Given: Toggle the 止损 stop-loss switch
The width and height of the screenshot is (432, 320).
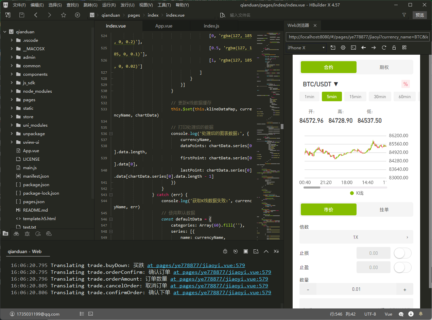Looking at the screenshot, I should [403, 253].
